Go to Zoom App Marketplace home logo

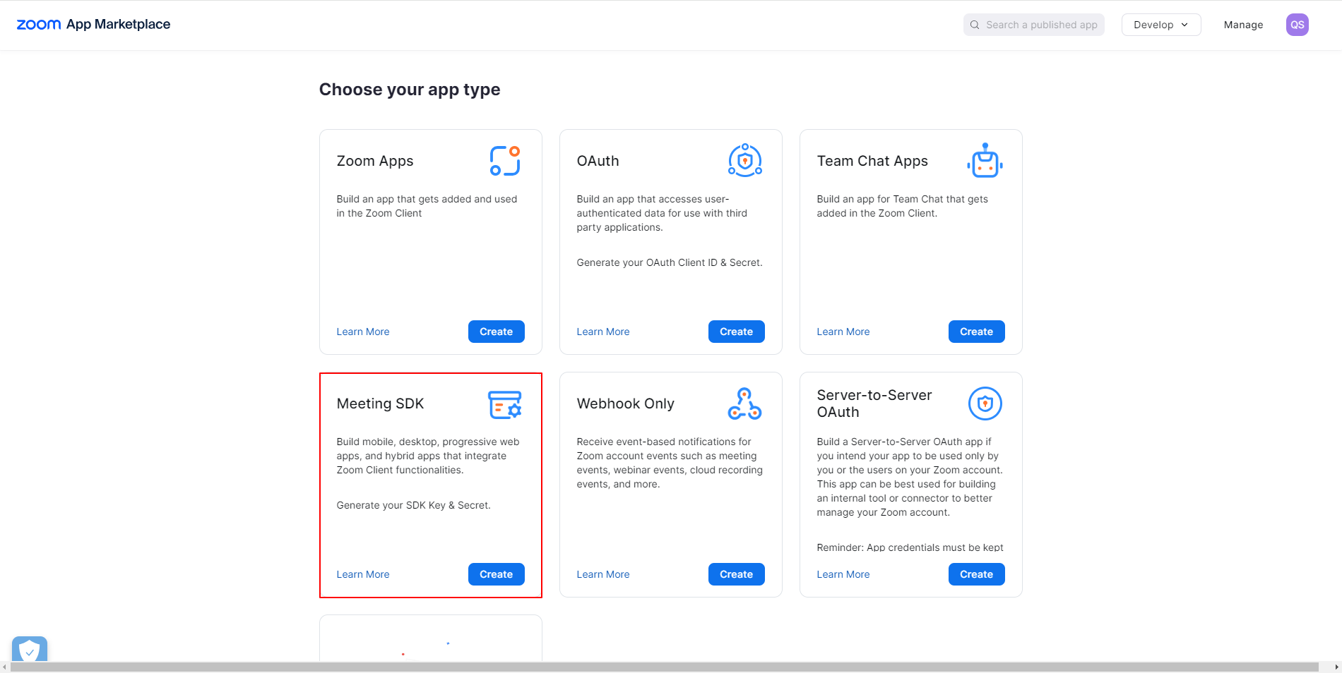click(x=93, y=25)
